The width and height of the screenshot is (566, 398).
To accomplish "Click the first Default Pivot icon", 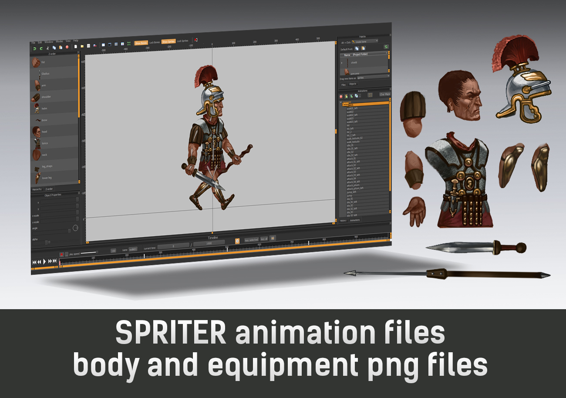I will pyautogui.click(x=357, y=48).
